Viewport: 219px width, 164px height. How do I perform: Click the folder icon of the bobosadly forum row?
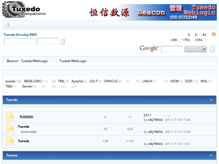coord(10,129)
